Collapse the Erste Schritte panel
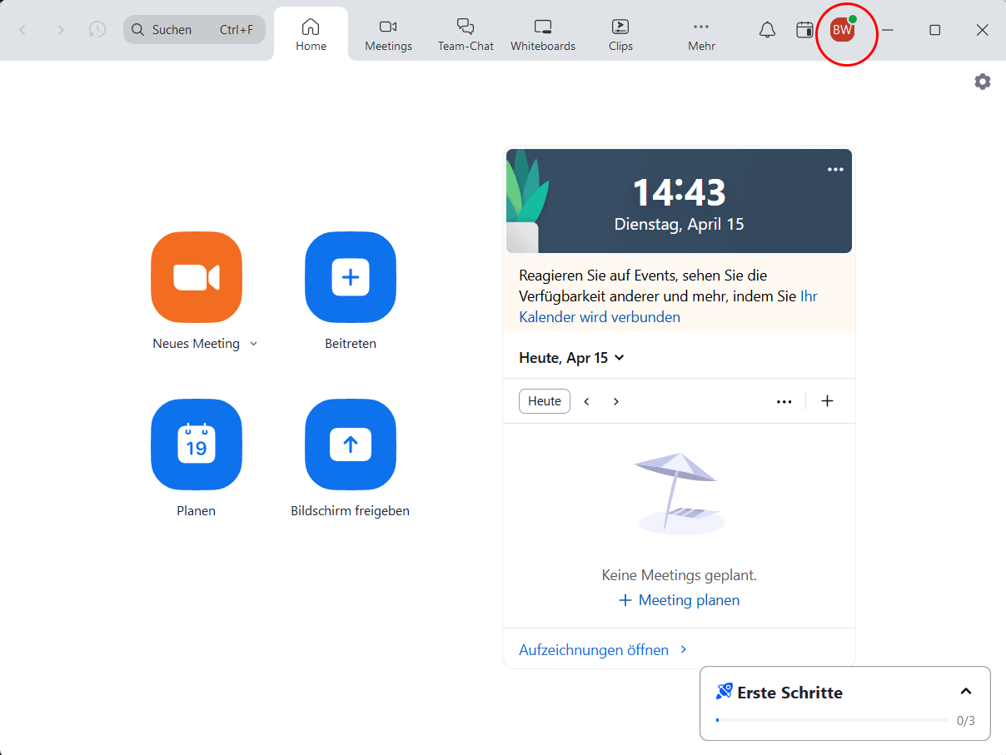 pyautogui.click(x=966, y=692)
